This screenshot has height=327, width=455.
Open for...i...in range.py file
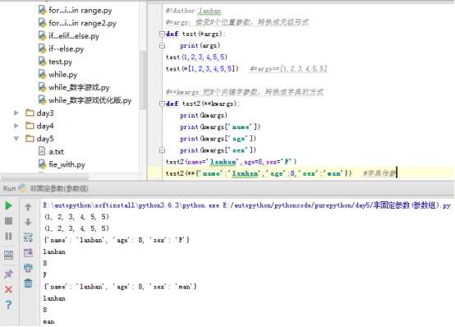point(80,11)
